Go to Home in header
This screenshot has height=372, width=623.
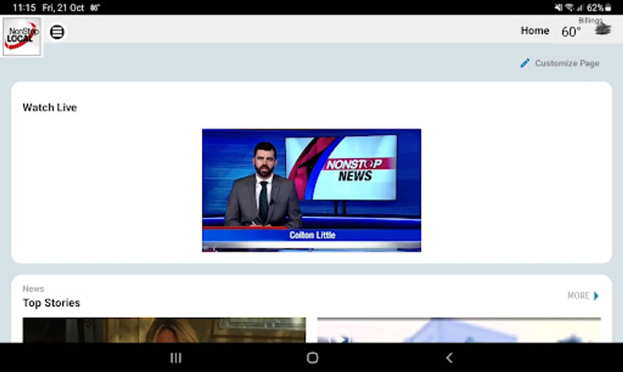(x=535, y=31)
